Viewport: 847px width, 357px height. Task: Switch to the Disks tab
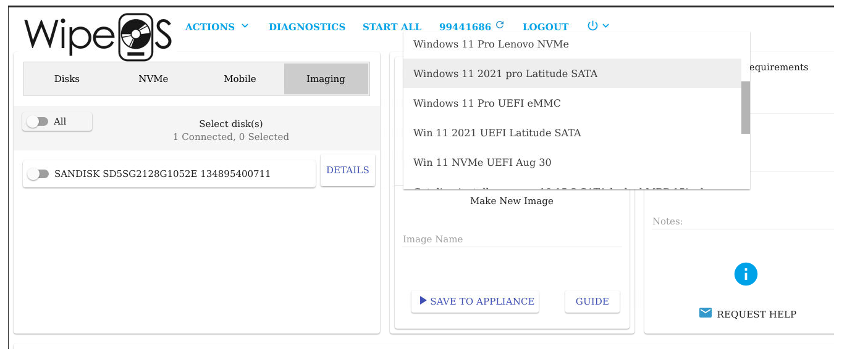67,79
